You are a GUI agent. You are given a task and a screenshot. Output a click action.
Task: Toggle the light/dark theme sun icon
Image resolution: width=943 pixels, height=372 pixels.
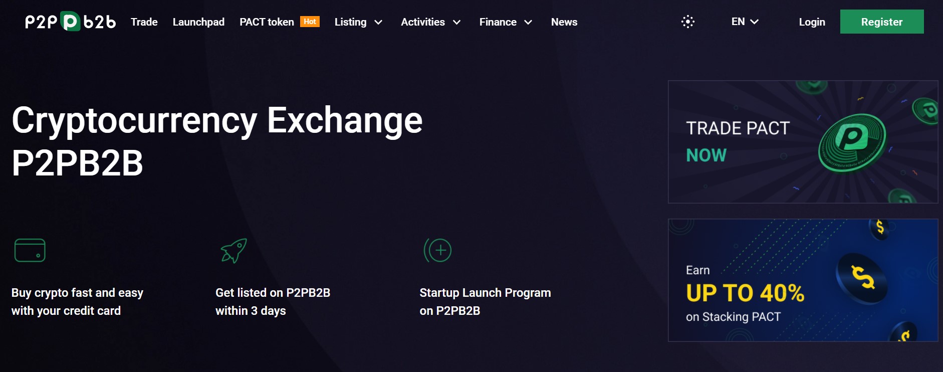coord(688,22)
